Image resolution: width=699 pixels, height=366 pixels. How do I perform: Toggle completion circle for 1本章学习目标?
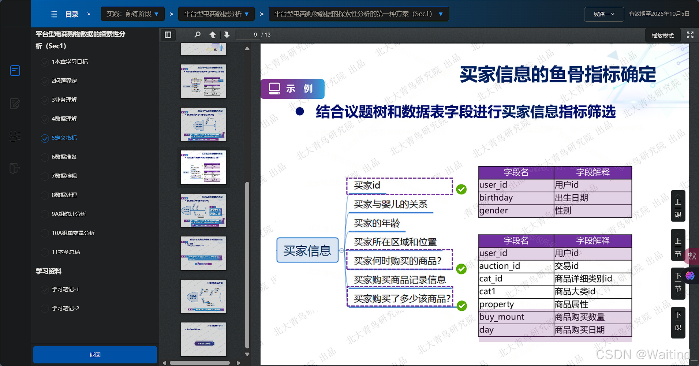(x=45, y=62)
